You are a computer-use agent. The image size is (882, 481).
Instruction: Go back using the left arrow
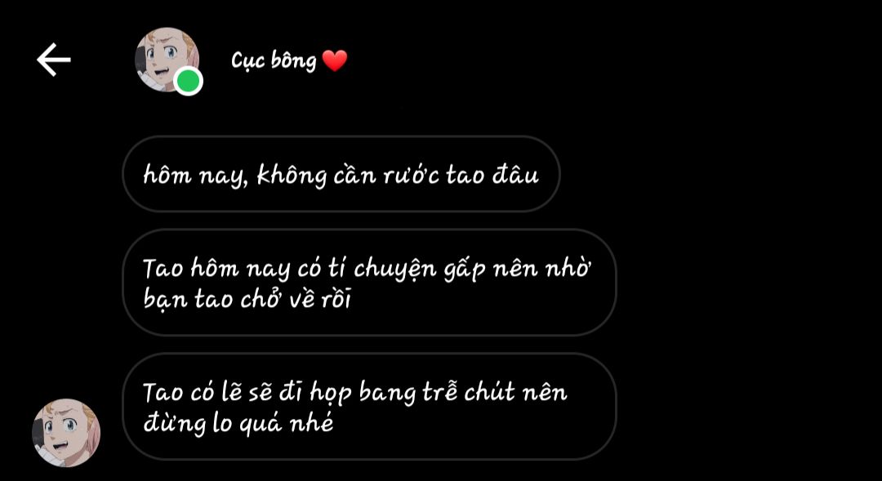[53, 60]
